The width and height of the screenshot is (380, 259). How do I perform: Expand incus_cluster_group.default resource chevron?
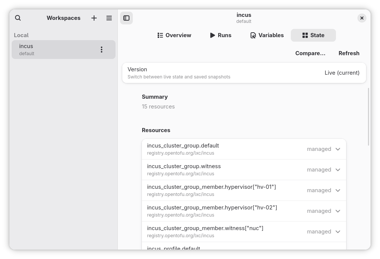[338, 149]
